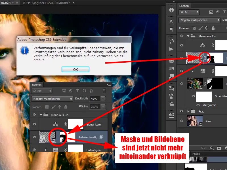Image resolution: width=227 pixels, height=170 pixels.
Task: Select the Paar layer thumbnail
Action: (x=195, y=121)
